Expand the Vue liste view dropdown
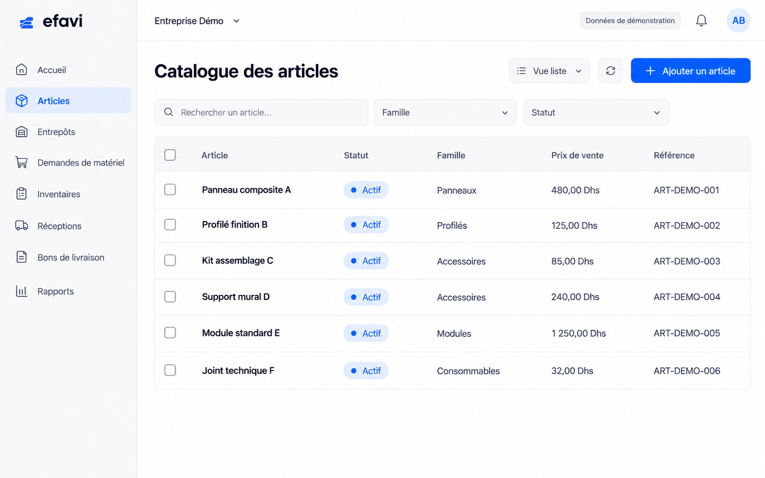Viewport: 765px width, 478px height. (x=549, y=71)
